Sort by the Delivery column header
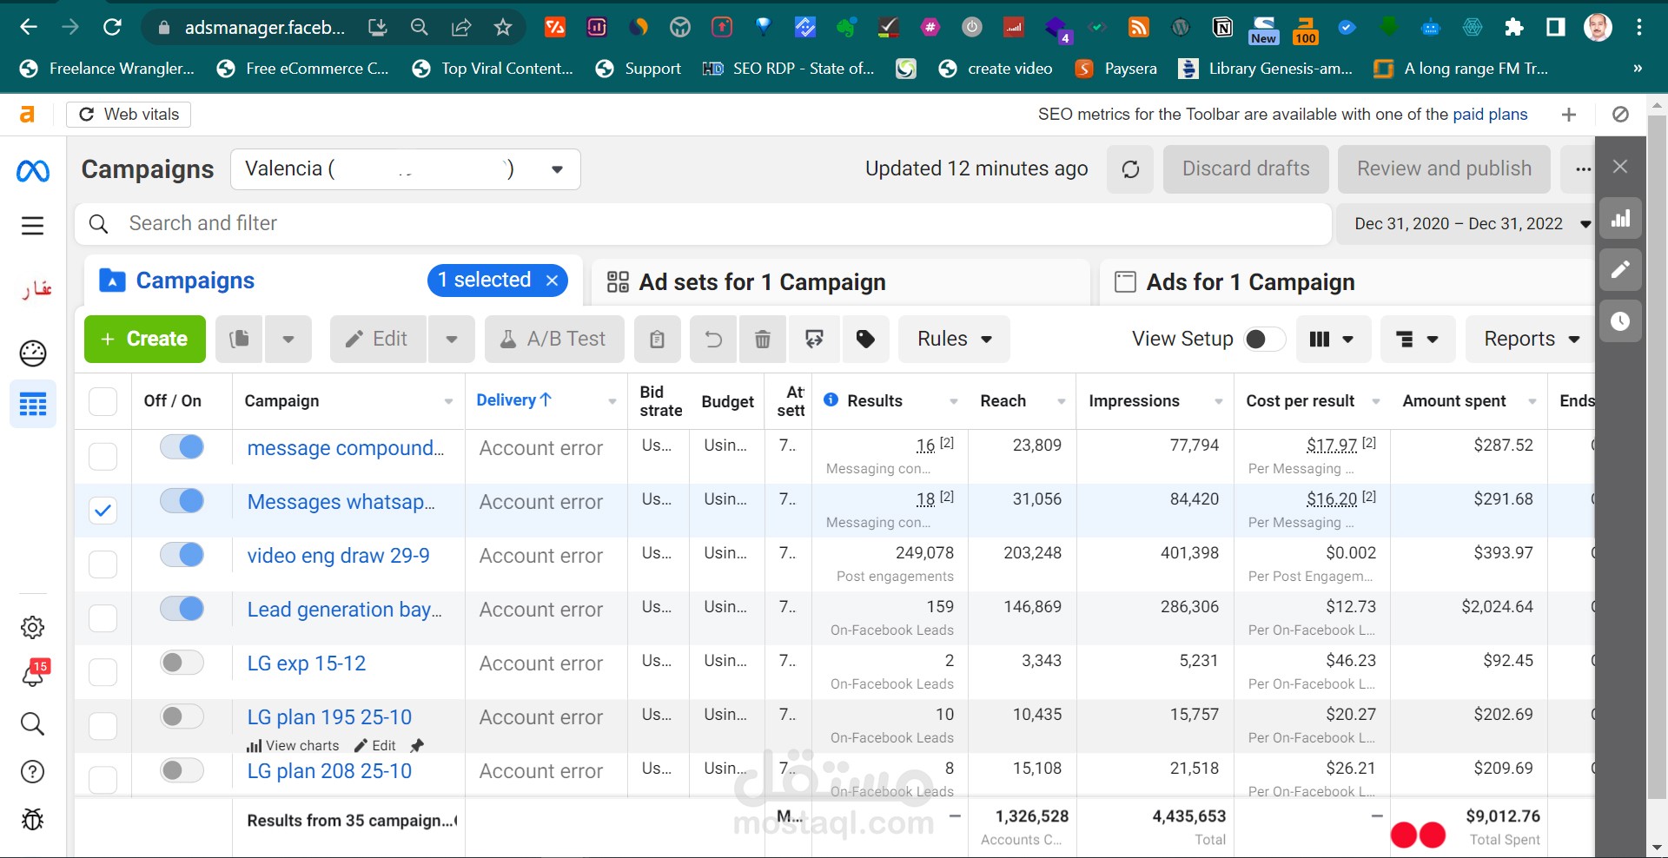Viewport: 1668px width, 858px height. point(513,400)
